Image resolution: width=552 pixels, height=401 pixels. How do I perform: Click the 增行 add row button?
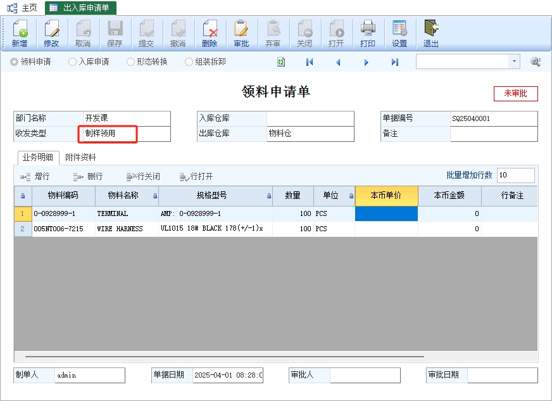[35, 176]
